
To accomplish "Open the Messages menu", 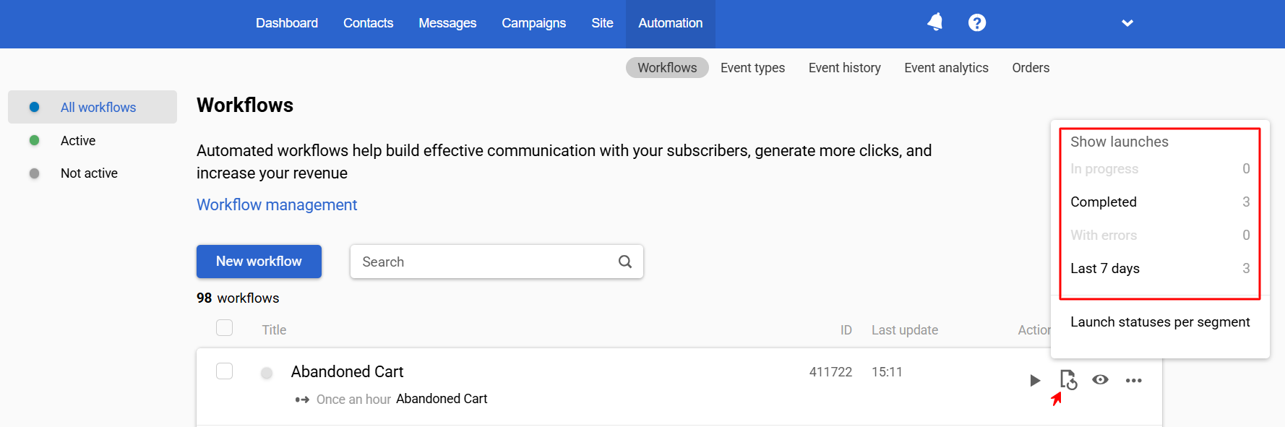I will click(447, 23).
